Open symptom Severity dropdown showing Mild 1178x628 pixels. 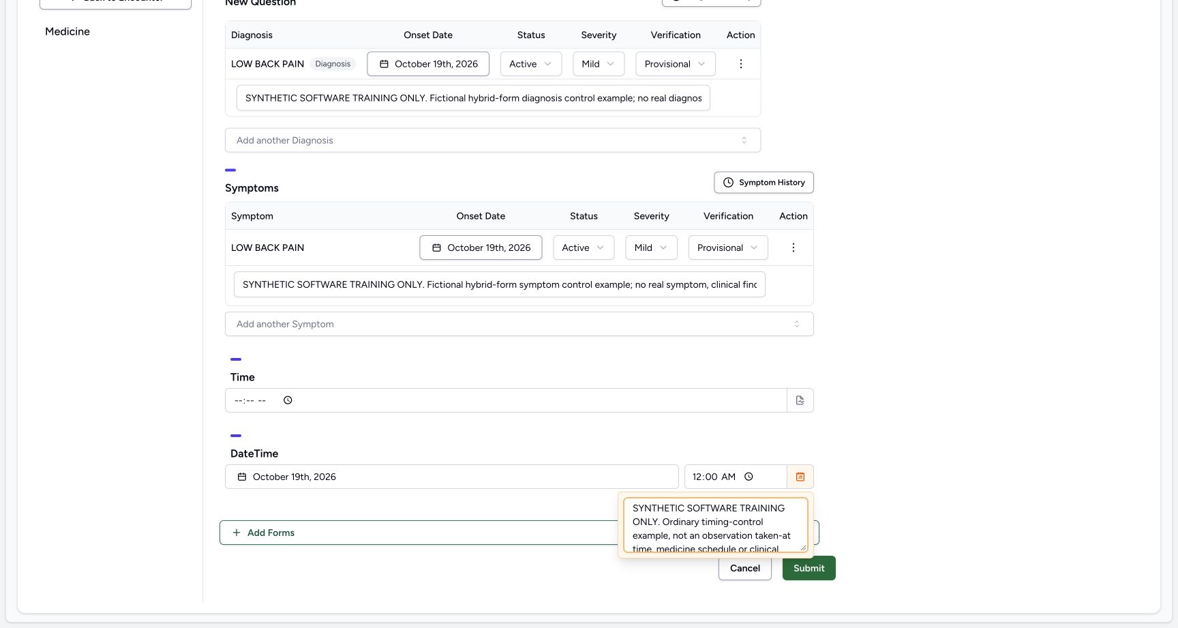(651, 248)
